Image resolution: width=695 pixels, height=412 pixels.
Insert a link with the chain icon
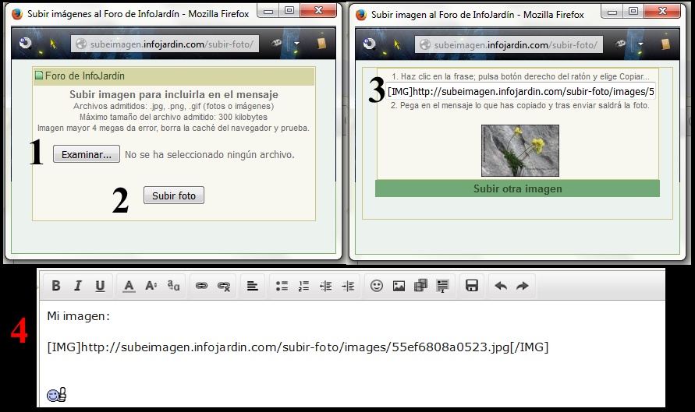pos(202,285)
